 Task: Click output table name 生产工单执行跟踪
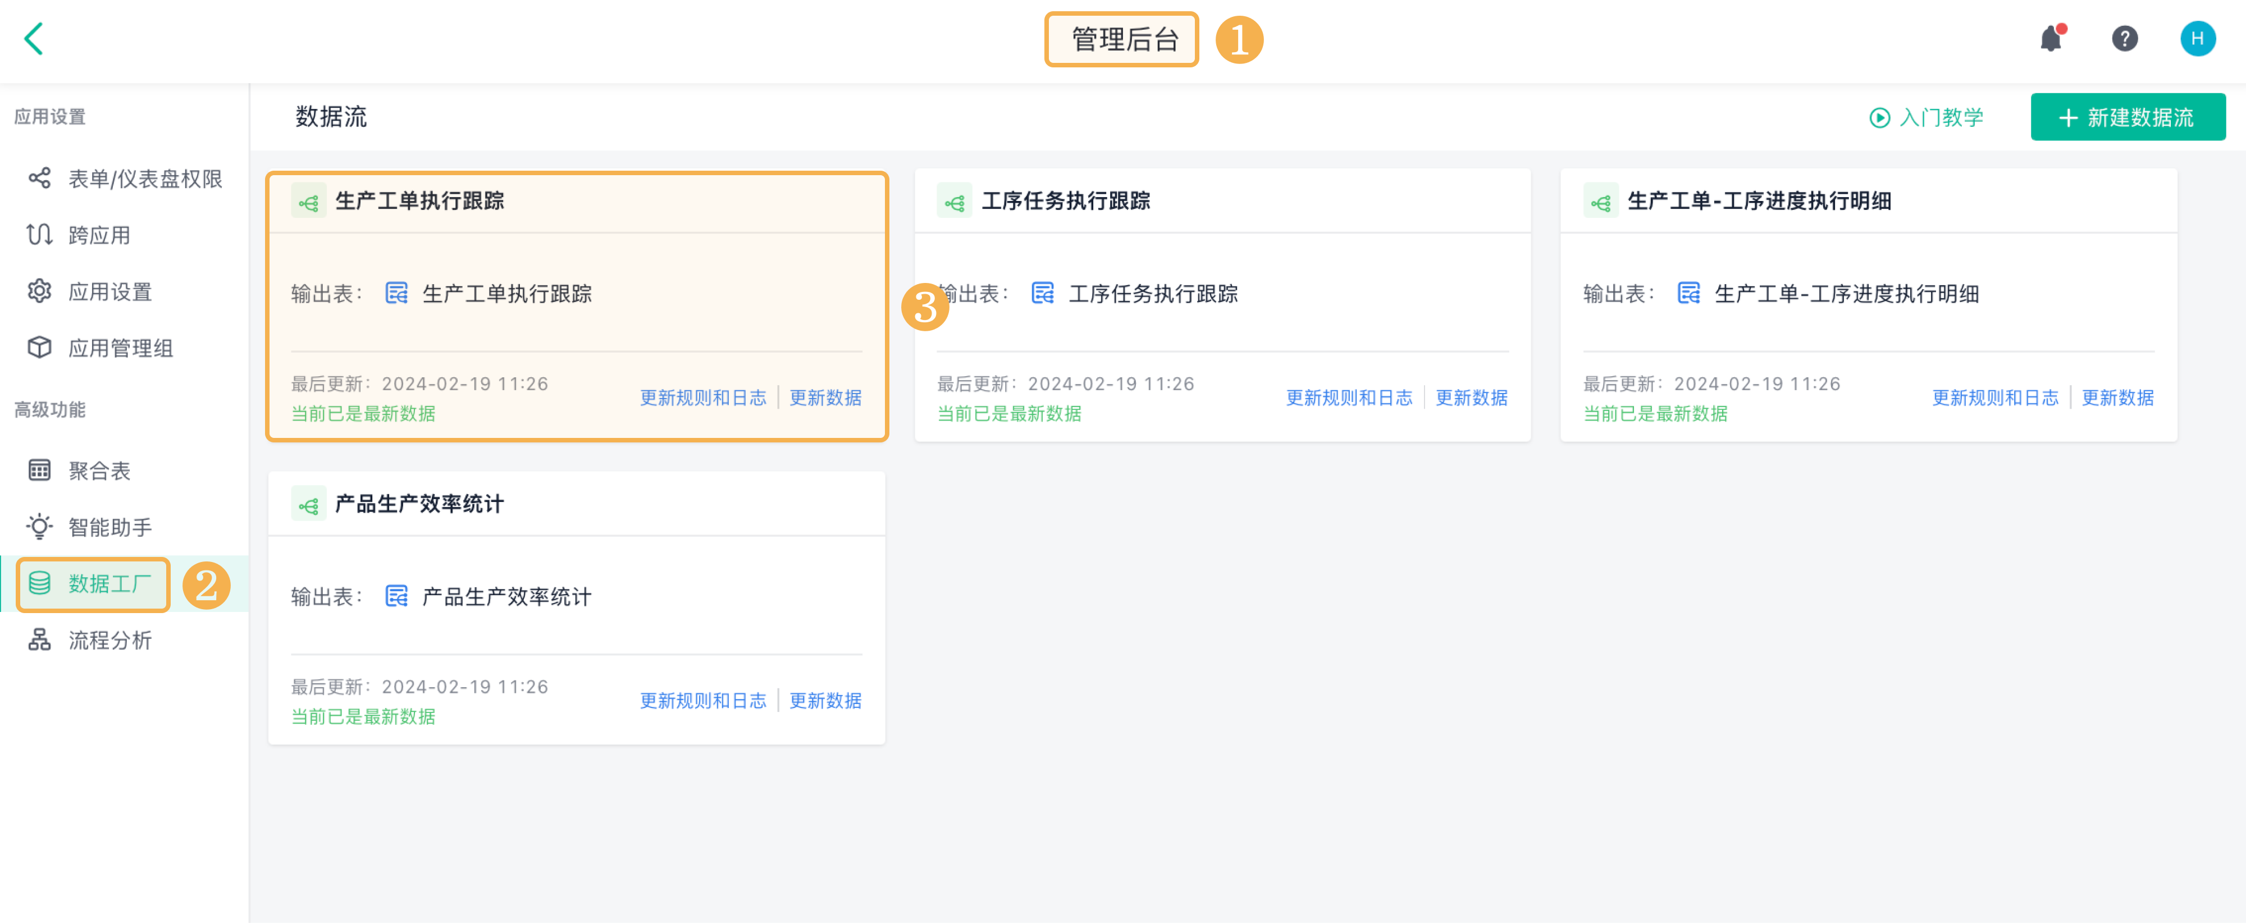click(506, 294)
